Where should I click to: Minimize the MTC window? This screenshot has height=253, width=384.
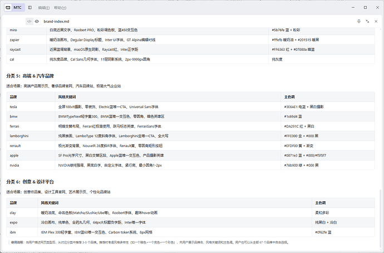(x=353, y=8)
